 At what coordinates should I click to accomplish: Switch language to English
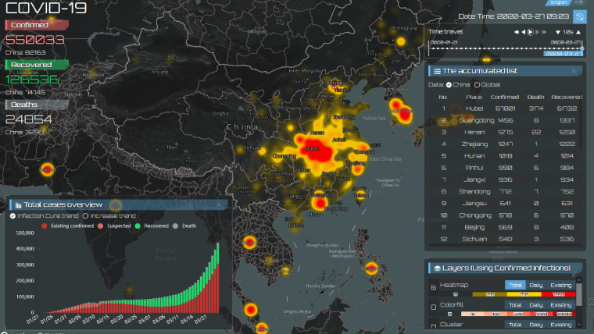pyautogui.click(x=559, y=2)
